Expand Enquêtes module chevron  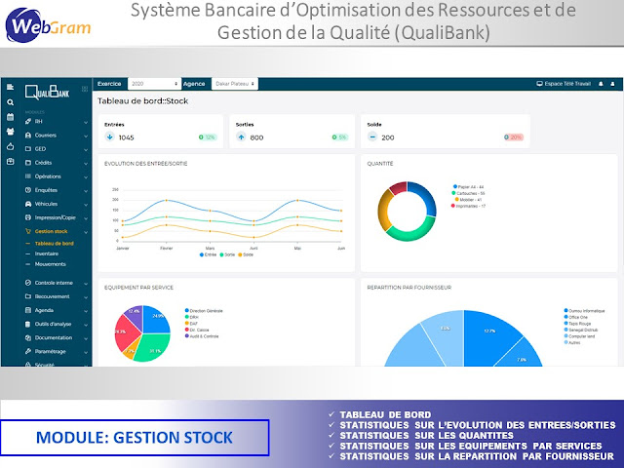(86, 191)
